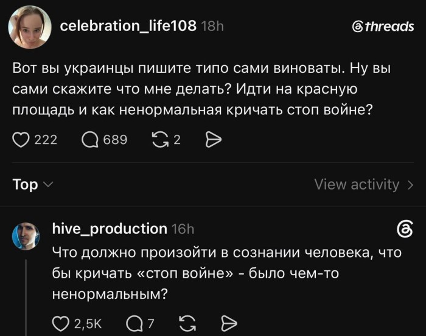Click the chevron next to Top
This screenshot has width=426, height=336.
pyautogui.click(x=49, y=185)
